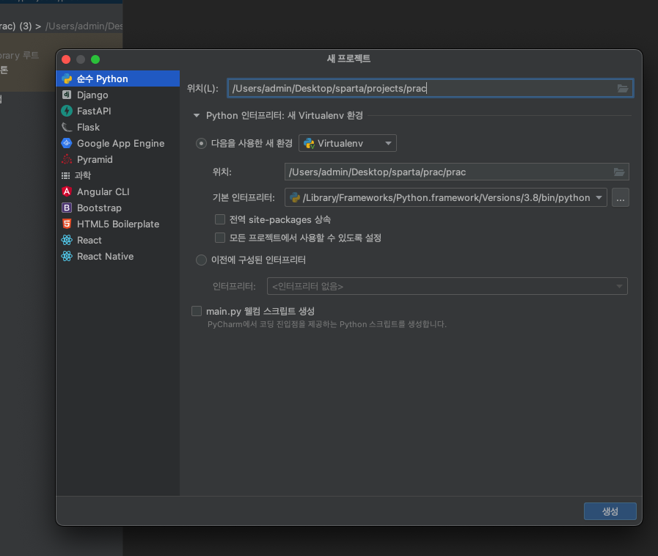Select 과학 project type

118,175
